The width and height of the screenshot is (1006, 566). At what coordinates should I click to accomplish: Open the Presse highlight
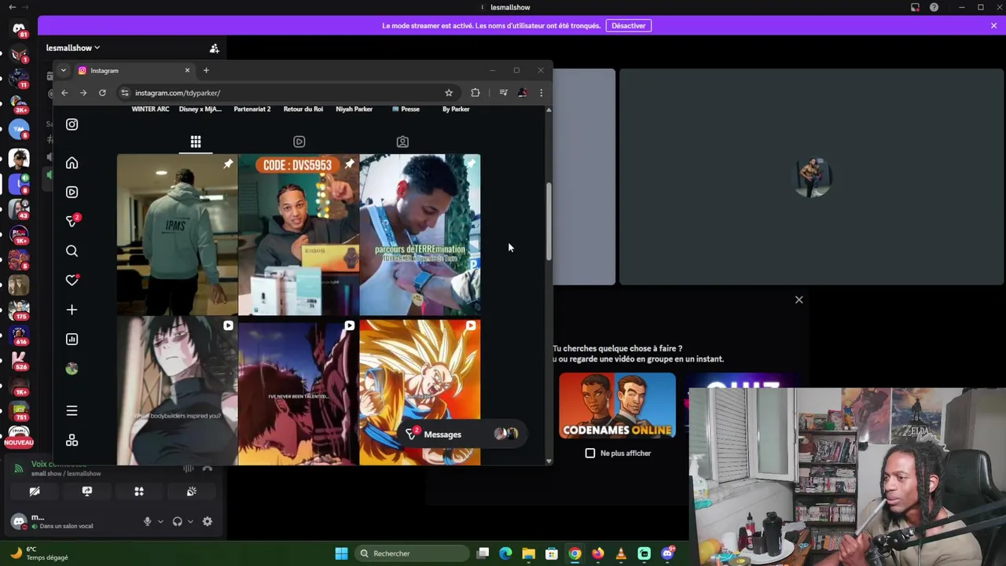click(406, 109)
